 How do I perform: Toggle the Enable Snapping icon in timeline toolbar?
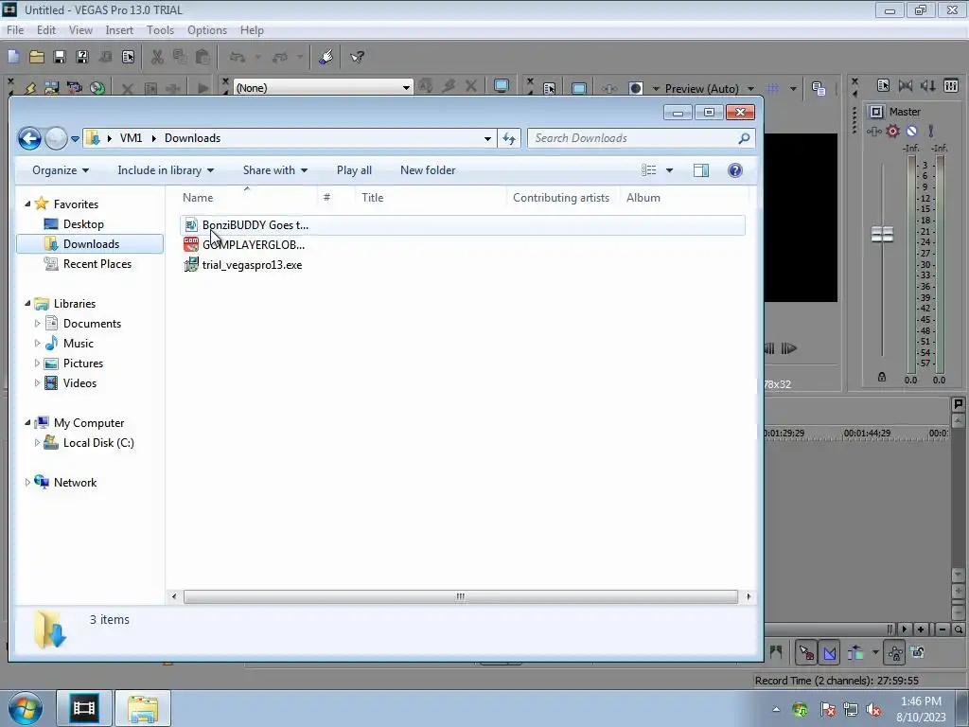click(x=806, y=652)
